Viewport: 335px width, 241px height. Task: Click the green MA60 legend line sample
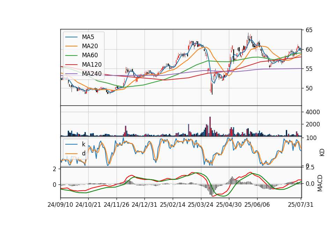pyautogui.click(x=71, y=56)
